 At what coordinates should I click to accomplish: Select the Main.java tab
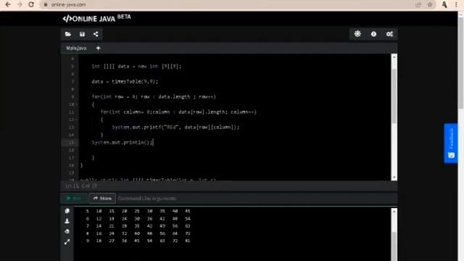click(76, 48)
